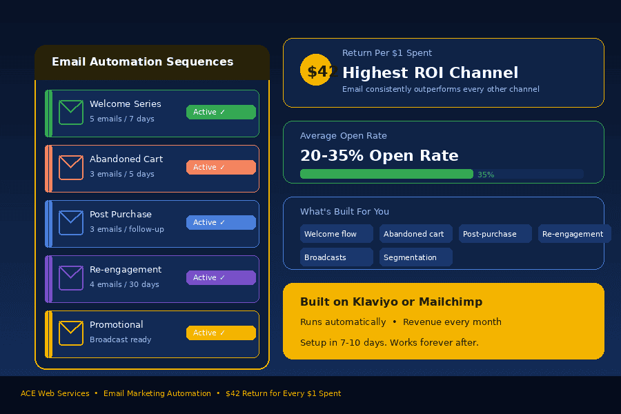Click the Built on Klaviyo or Mailchimp banner
The image size is (621, 414).
443,321
